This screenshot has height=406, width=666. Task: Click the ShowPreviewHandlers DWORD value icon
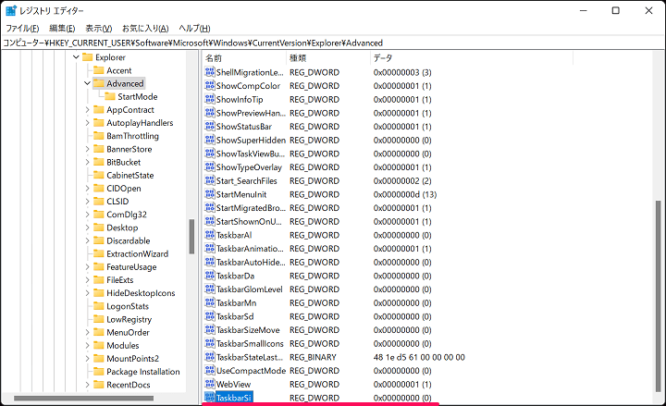click(x=209, y=113)
